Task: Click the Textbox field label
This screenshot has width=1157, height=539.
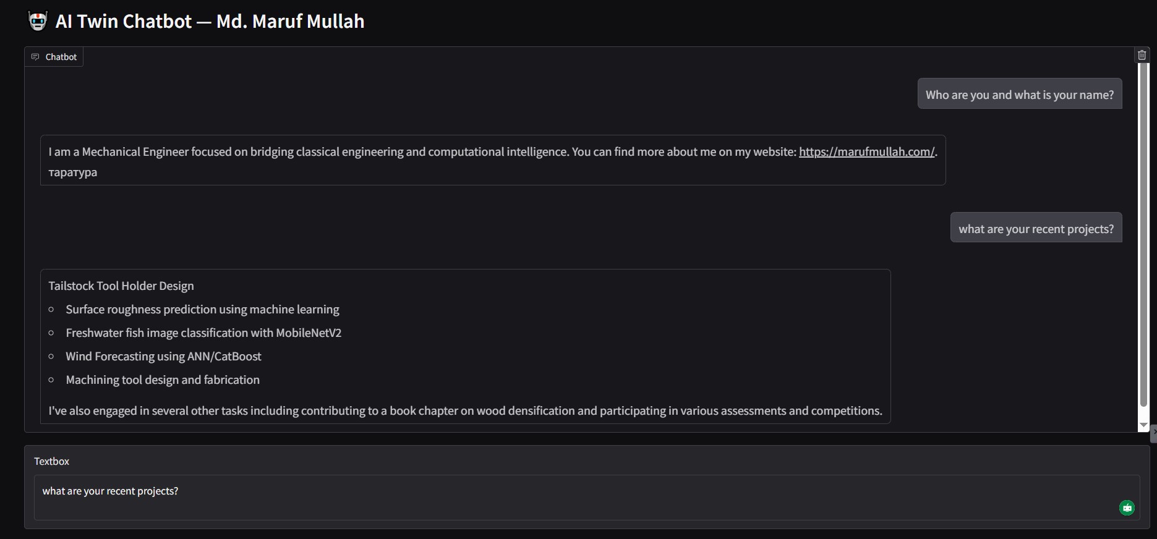Action: 51,462
